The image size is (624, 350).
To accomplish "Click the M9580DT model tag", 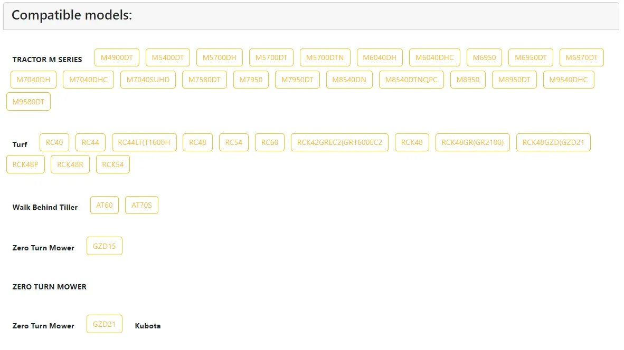I will click(x=29, y=102).
